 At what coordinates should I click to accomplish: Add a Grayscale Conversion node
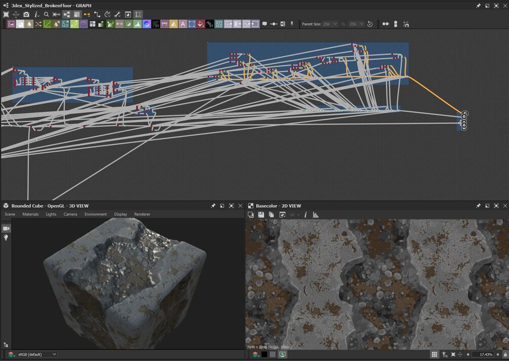point(111,24)
